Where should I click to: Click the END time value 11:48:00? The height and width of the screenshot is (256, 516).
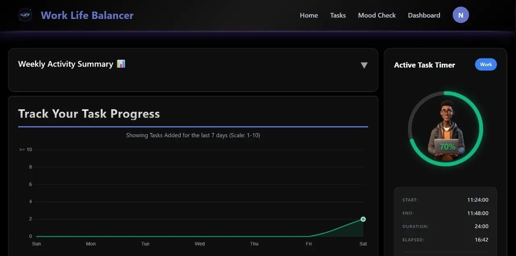[478, 213]
